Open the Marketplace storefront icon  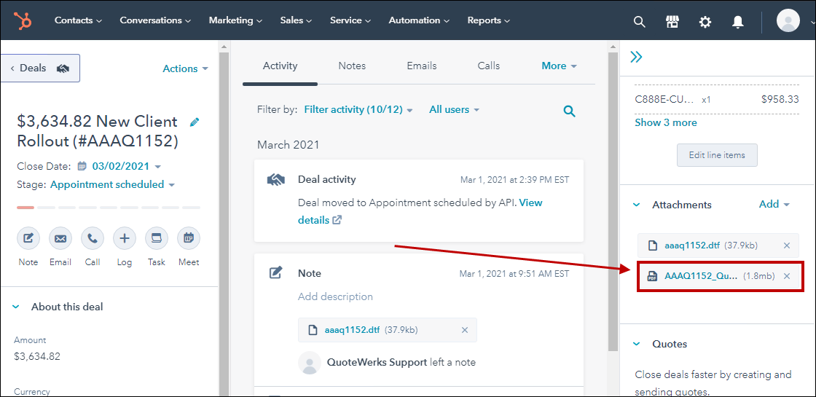tap(672, 22)
